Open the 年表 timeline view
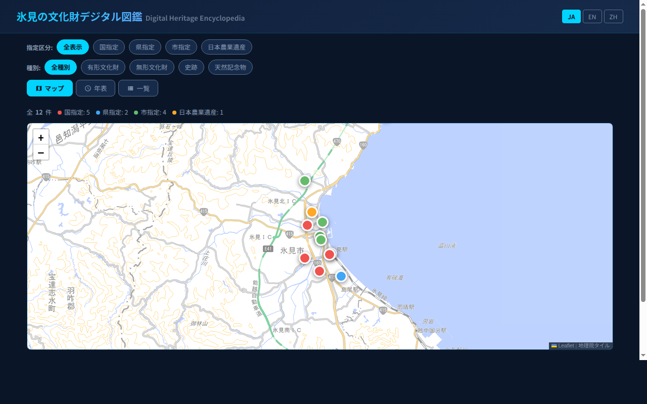The image size is (647, 404). pyautogui.click(x=96, y=88)
